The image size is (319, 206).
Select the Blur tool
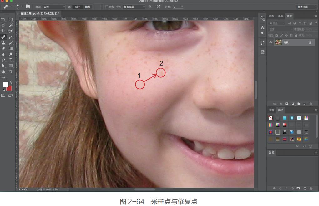(3, 54)
